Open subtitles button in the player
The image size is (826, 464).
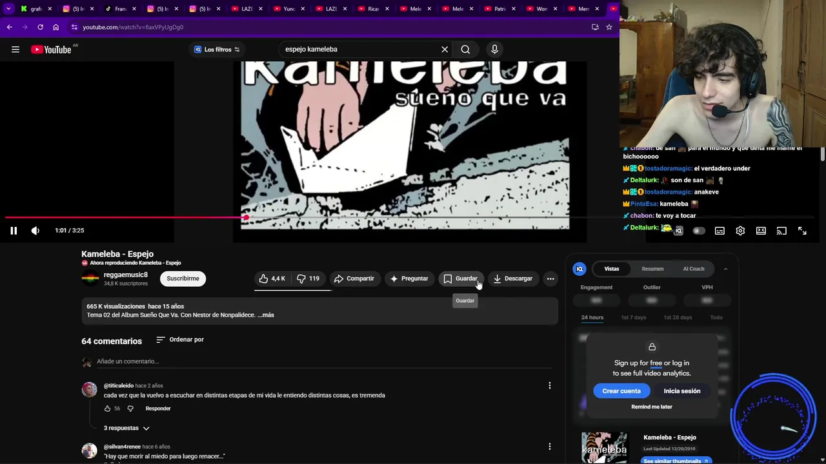click(x=720, y=231)
